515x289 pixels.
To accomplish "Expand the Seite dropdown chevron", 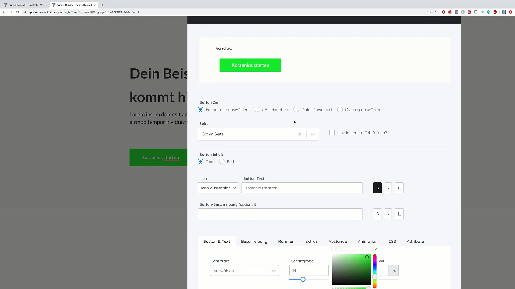I will [312, 134].
